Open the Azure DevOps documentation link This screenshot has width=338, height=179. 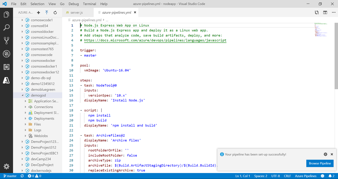point(154,40)
